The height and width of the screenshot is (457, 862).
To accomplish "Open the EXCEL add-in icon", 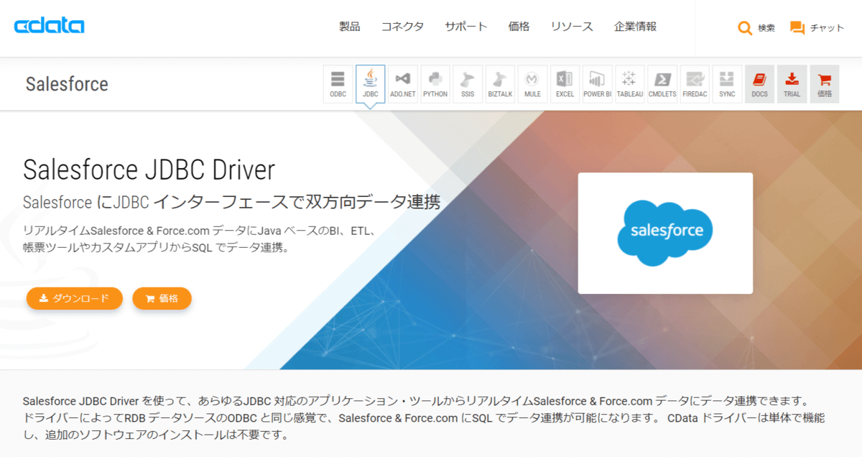I will [565, 83].
